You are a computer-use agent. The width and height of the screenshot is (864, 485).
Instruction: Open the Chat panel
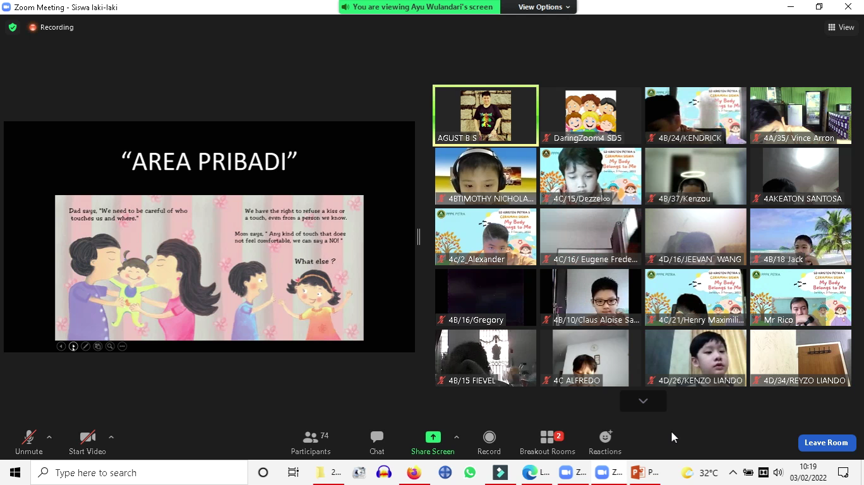[377, 442]
